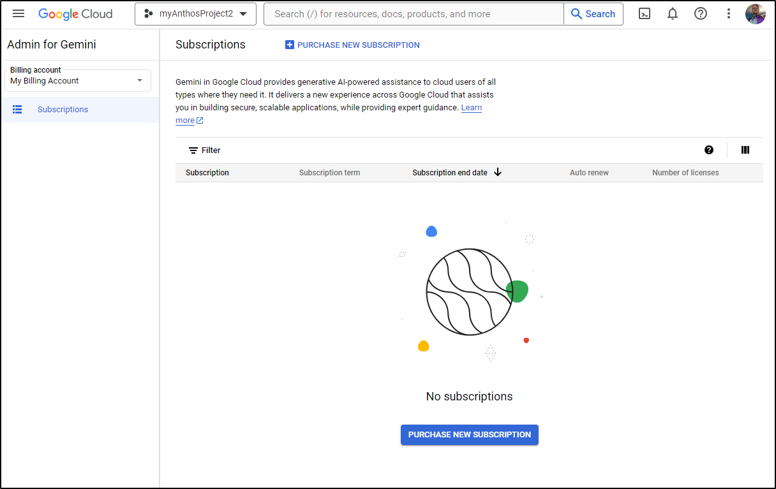Viewport: 776px width, 489px height.
Task: Click the blue Search button
Action: point(593,14)
